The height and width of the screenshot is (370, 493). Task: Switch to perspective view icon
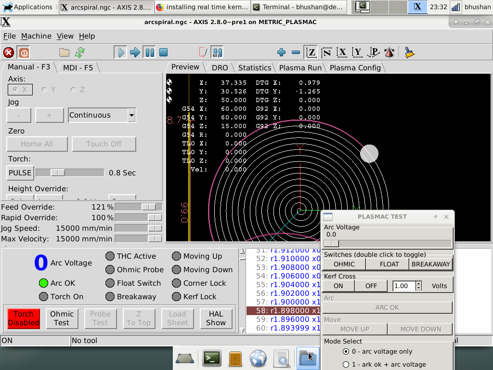coord(374,53)
